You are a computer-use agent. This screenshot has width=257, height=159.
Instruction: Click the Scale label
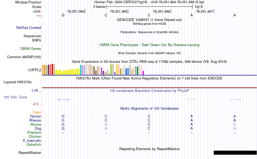click(x=37, y=7)
